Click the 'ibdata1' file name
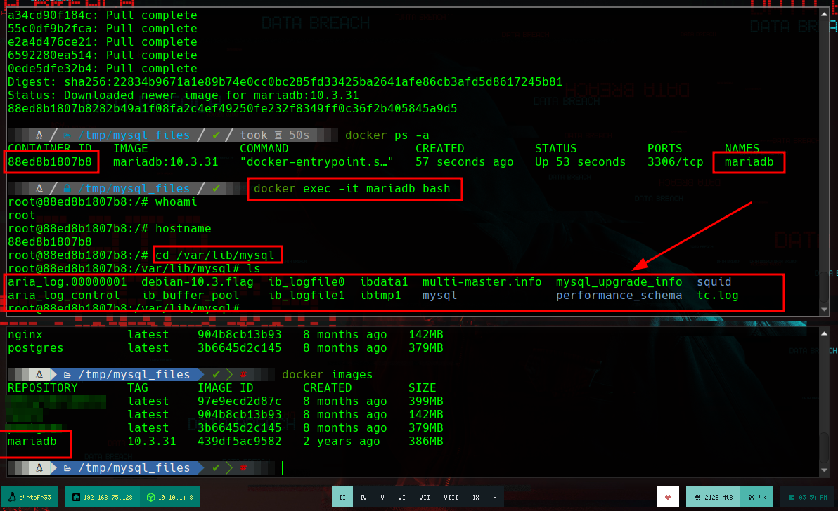The image size is (838, 511). click(384, 281)
